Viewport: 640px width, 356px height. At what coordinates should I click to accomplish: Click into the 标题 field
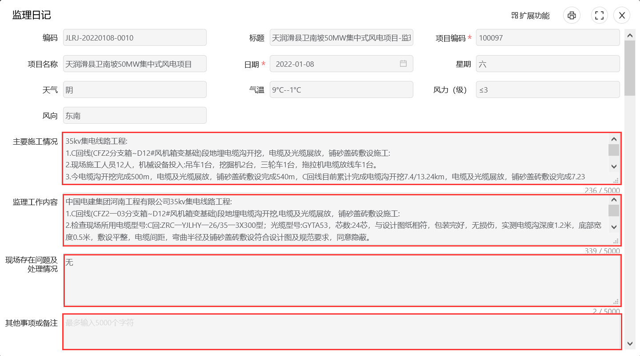pyautogui.click(x=341, y=38)
